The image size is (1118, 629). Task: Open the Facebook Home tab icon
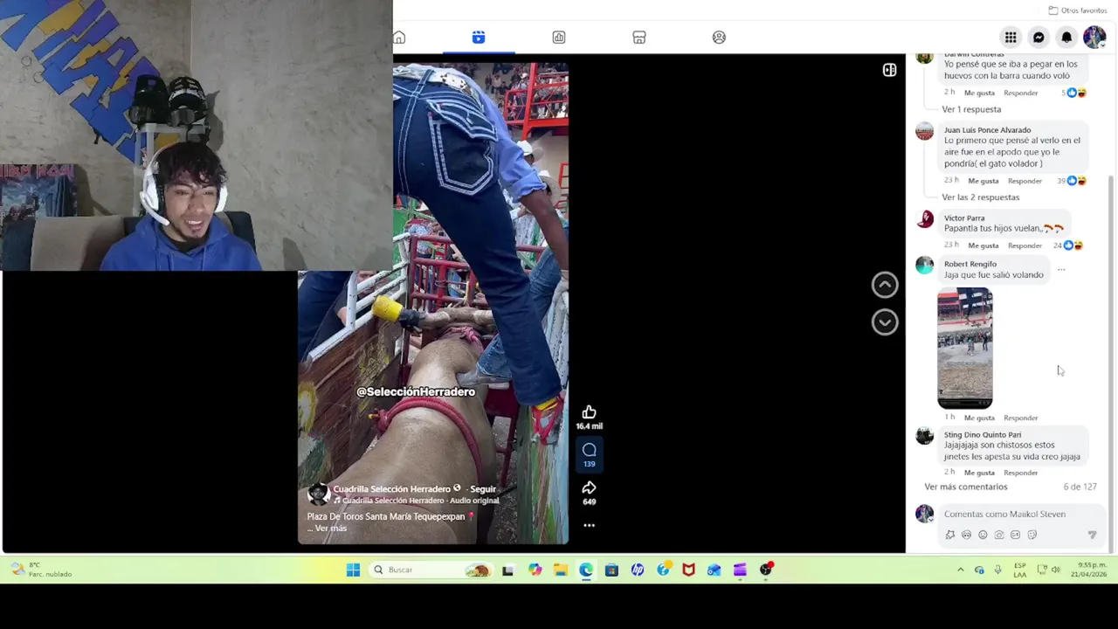coord(399,38)
